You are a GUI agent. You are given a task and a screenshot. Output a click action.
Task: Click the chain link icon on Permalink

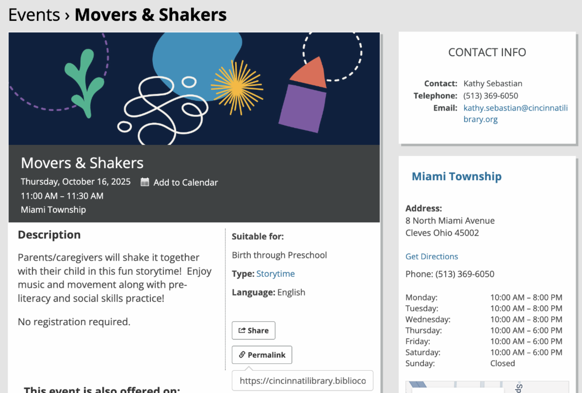242,355
